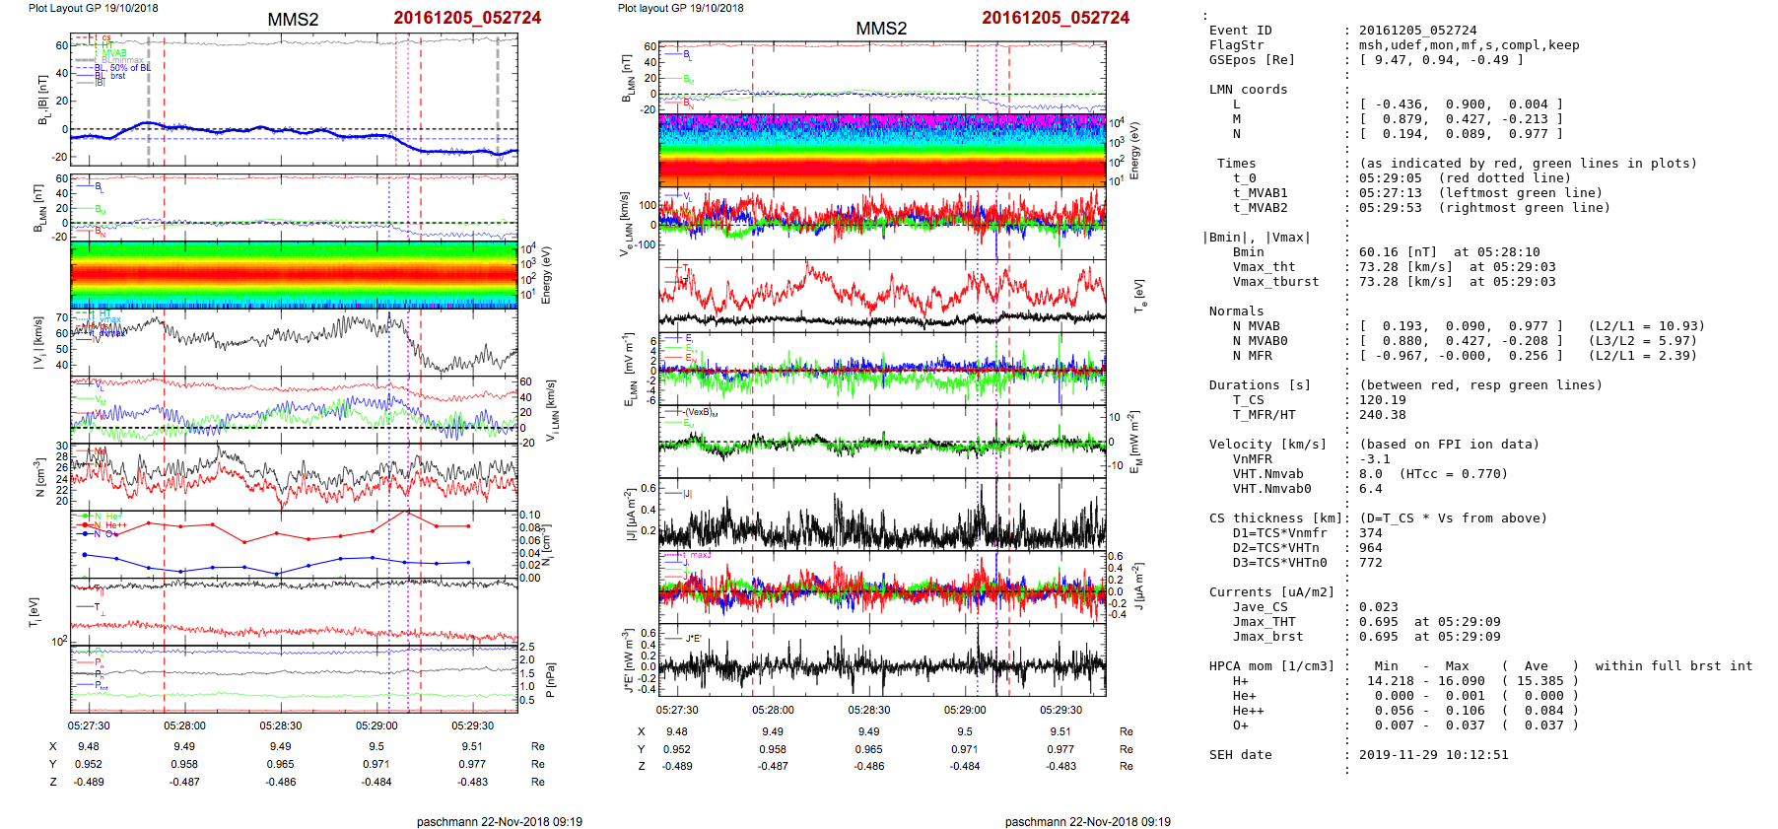Click the paschmann footer under the right plot
The height and width of the screenshot is (829, 1778).
tap(1087, 821)
